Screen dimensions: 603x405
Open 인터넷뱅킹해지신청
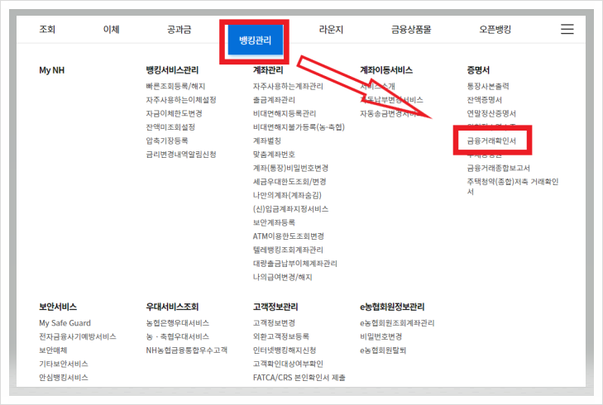[285, 350]
